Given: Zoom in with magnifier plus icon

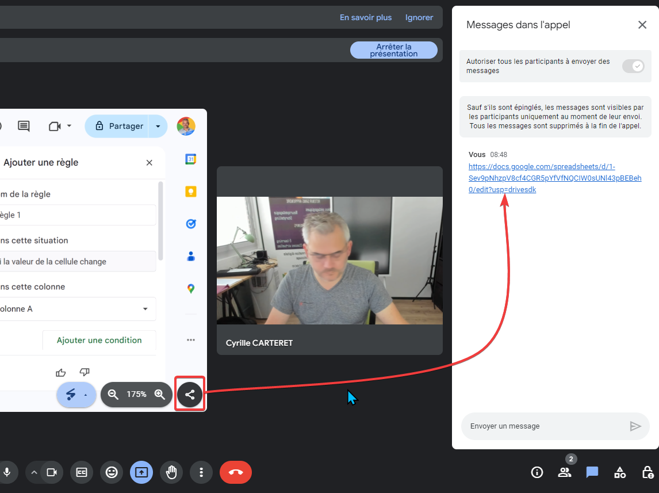Looking at the screenshot, I should (160, 394).
